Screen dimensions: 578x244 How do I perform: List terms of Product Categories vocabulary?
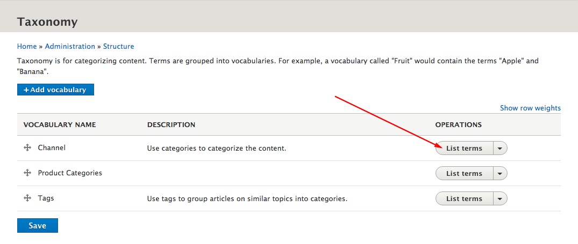pyautogui.click(x=464, y=173)
